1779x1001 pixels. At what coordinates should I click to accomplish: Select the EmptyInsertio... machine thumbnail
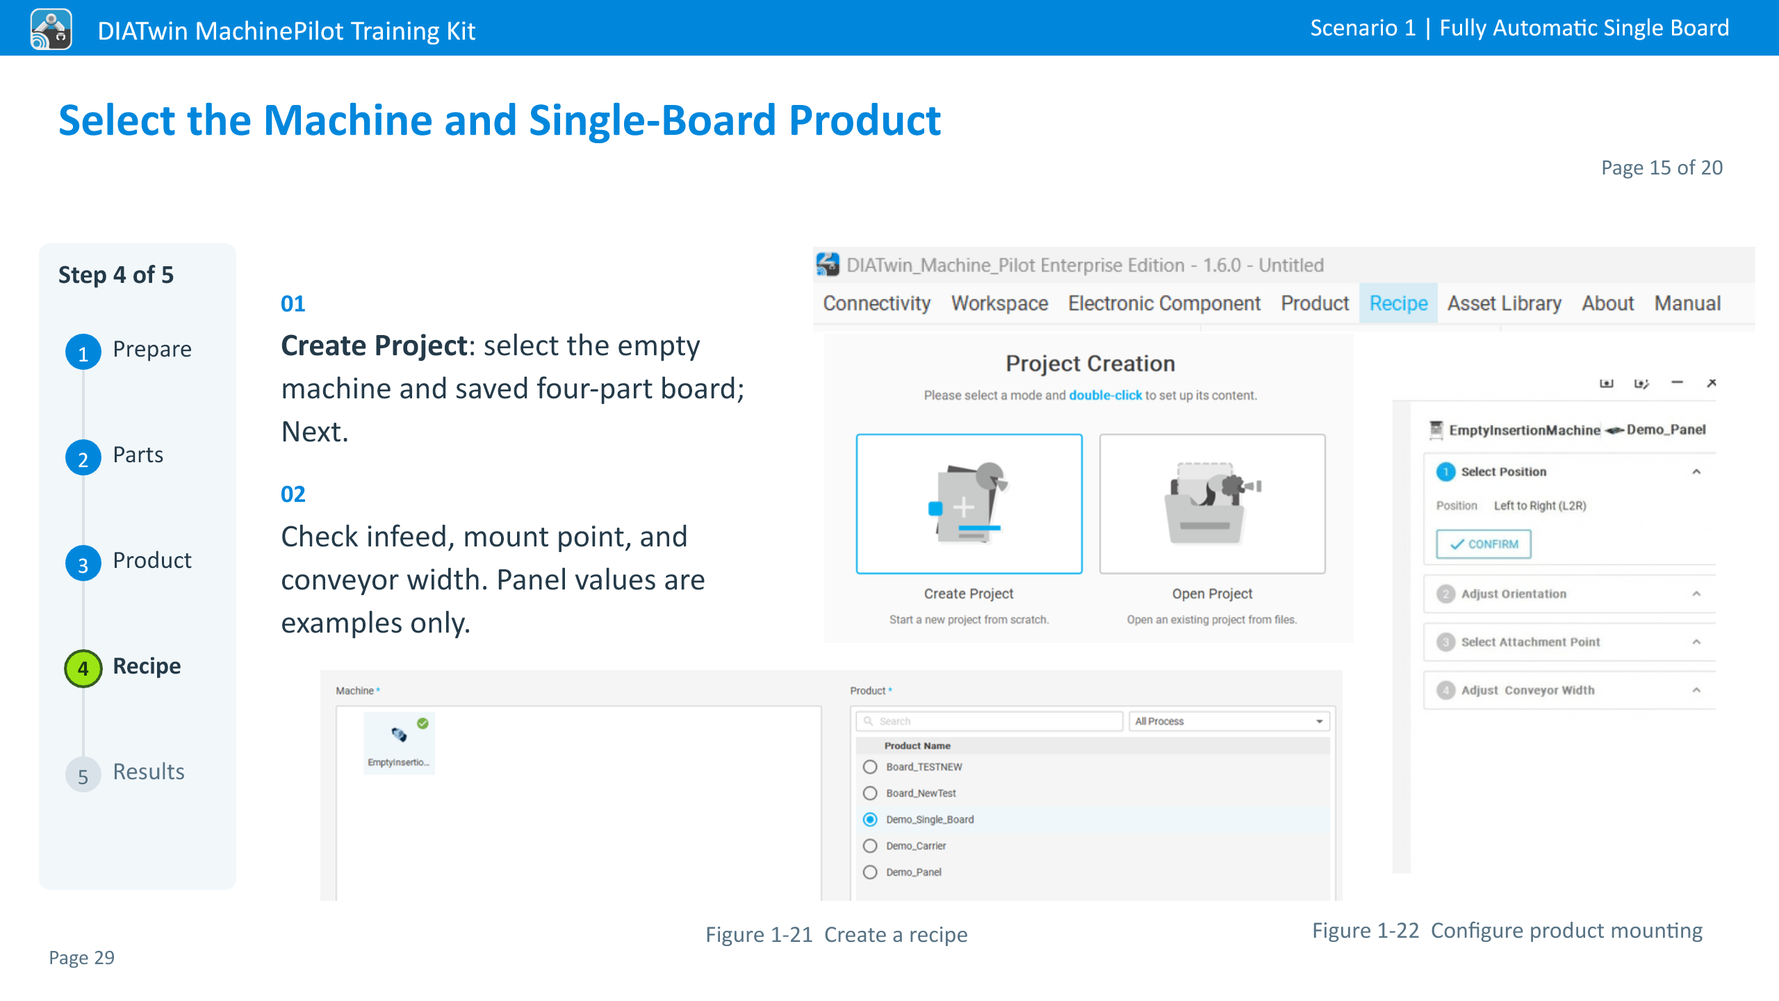point(399,743)
